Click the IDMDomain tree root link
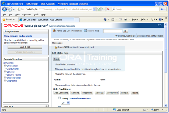 pyautogui.click(x=9, y=63)
